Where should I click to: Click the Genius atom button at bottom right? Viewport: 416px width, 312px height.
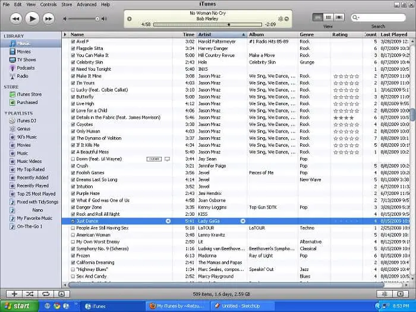(x=385, y=294)
